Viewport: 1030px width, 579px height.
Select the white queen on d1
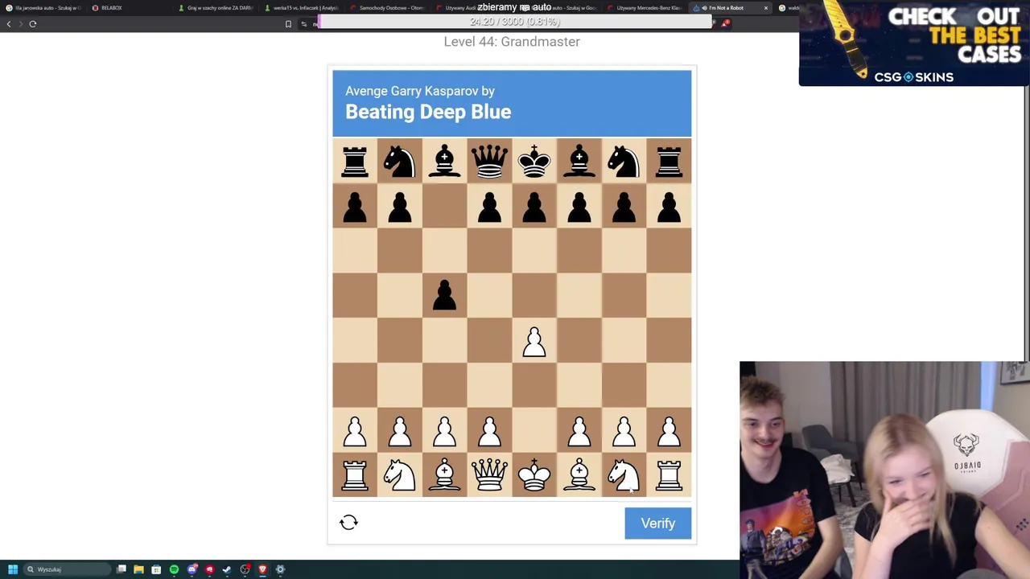(x=489, y=475)
